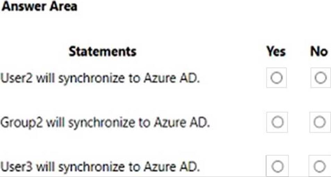Select Yes for User2 will synchronize
Screen dimensions: 331x177
click(x=276, y=78)
